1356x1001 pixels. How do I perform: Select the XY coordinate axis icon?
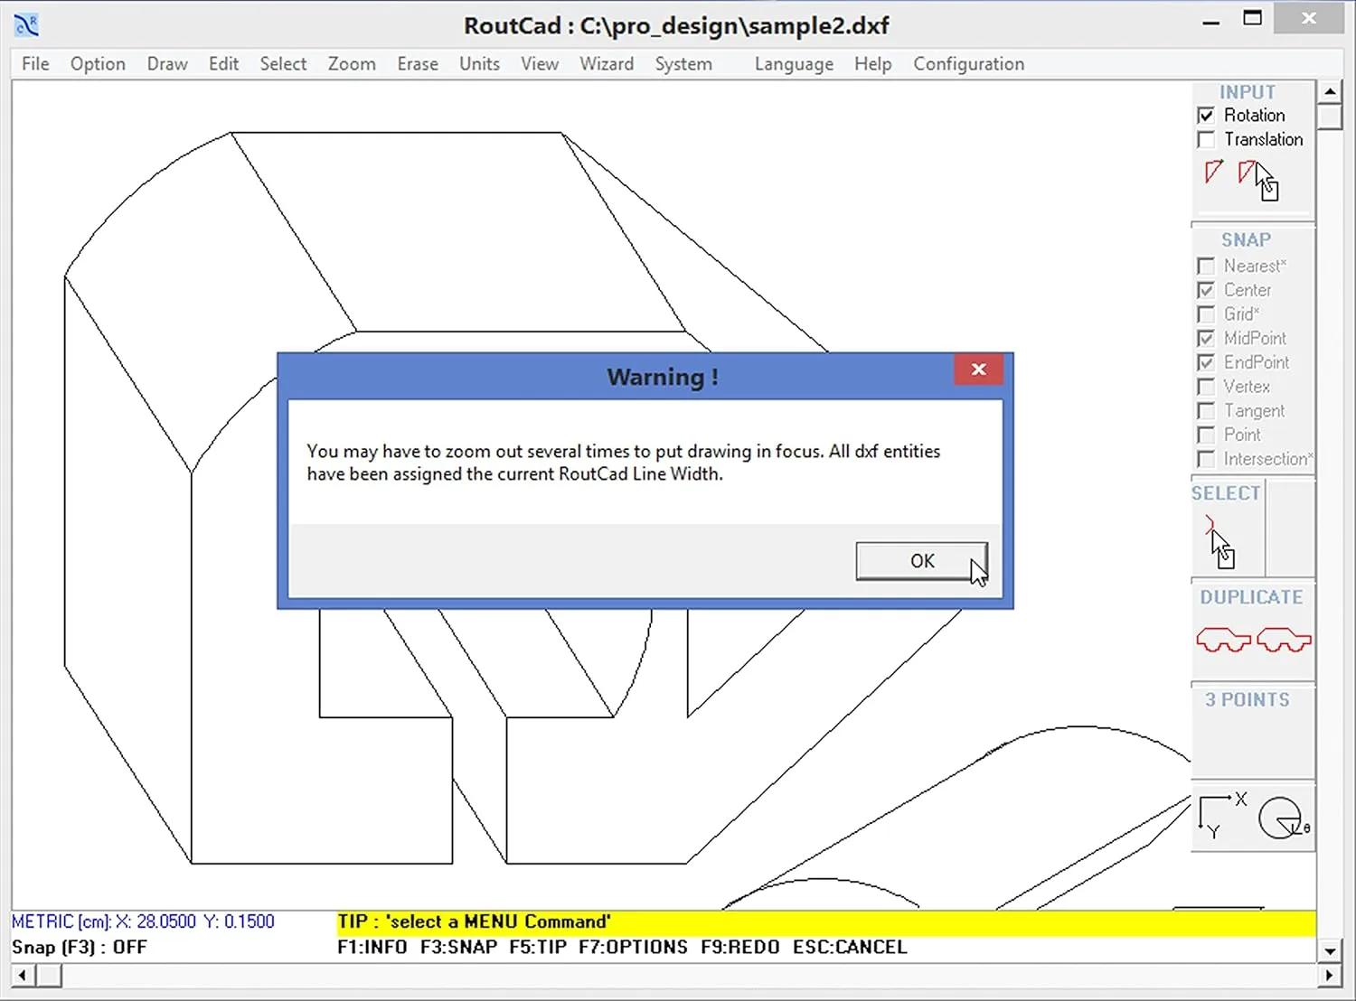[x=1219, y=811]
